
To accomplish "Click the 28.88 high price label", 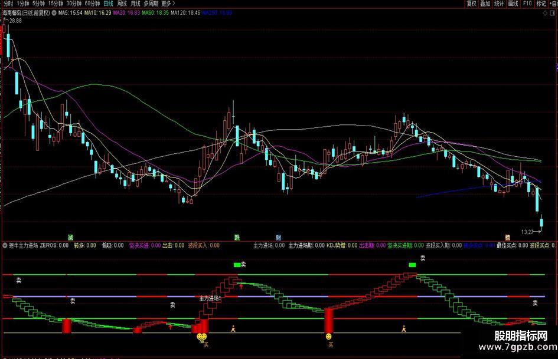I will pyautogui.click(x=15, y=21).
